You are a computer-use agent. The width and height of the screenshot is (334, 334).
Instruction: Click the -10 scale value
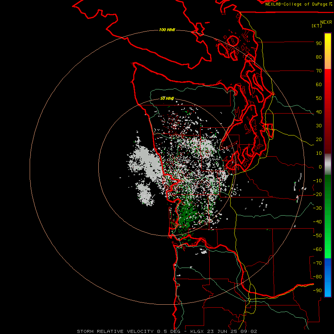click(x=317, y=181)
